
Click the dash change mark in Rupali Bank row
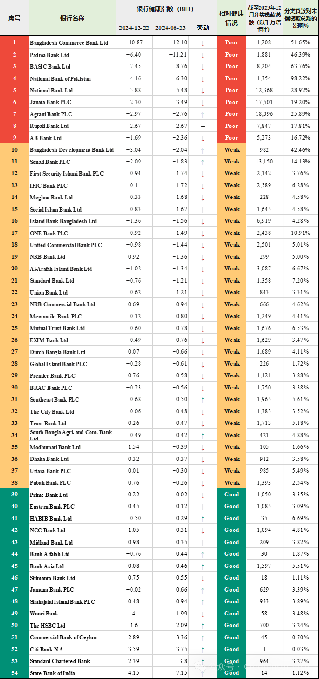[203, 126]
